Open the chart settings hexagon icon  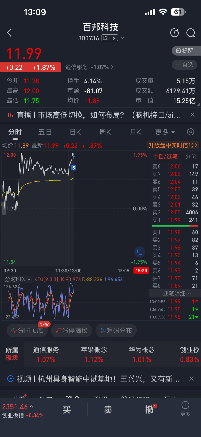click(191, 132)
